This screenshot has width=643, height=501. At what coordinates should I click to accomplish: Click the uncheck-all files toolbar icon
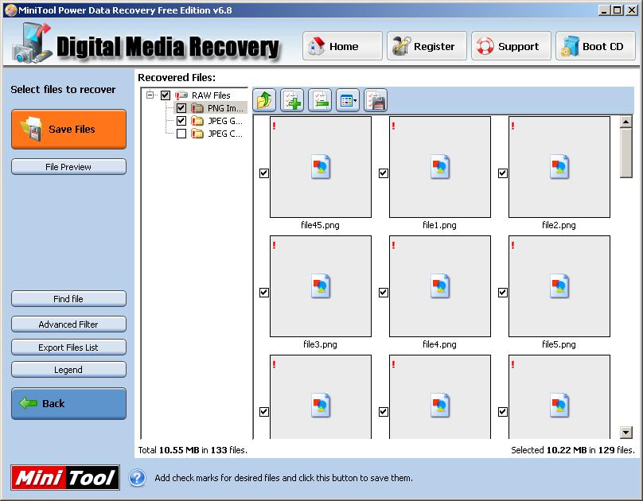[320, 100]
